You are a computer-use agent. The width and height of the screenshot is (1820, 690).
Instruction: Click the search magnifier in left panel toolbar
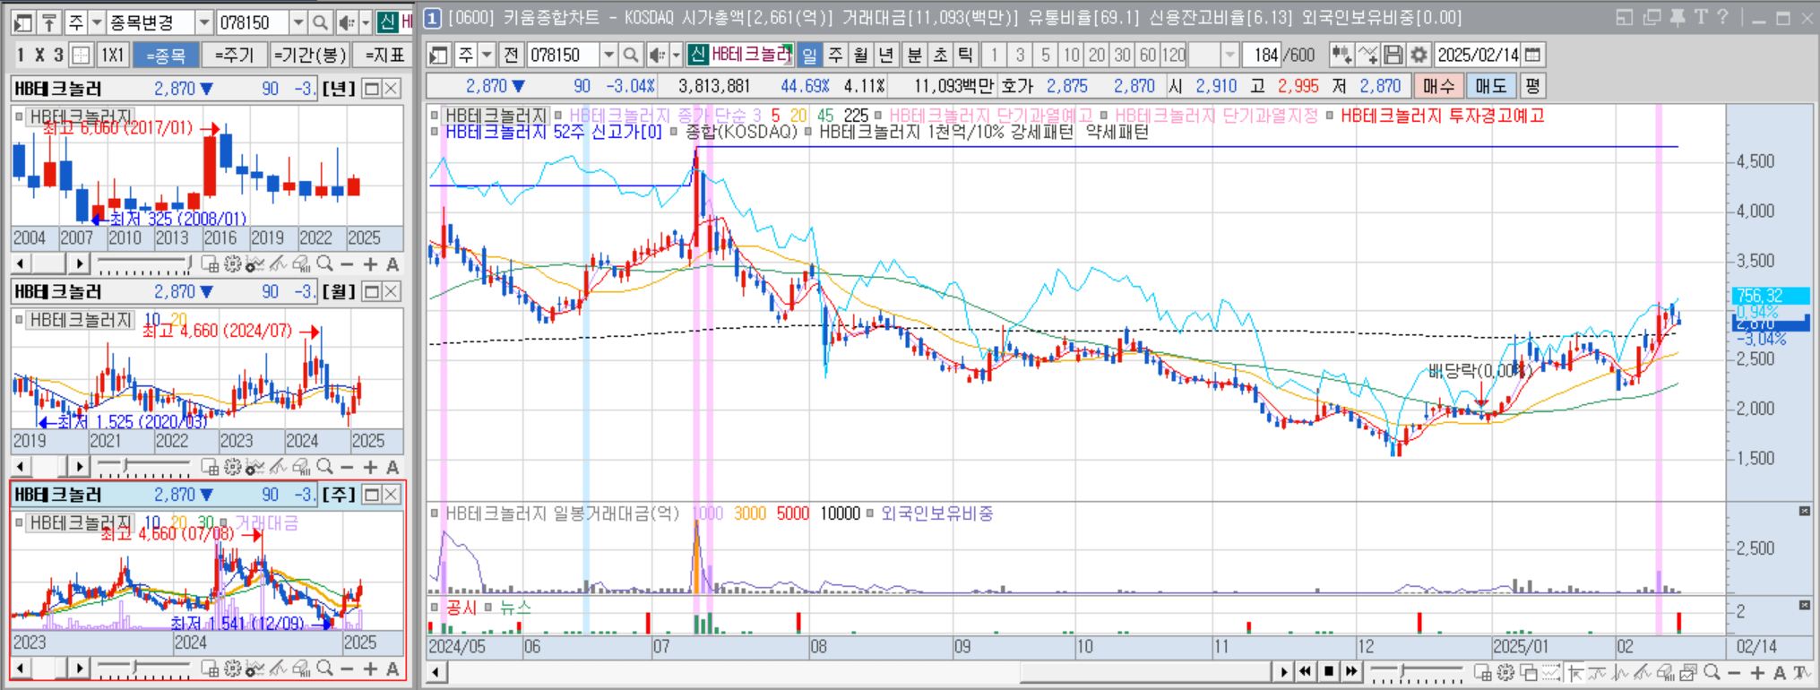tap(320, 22)
